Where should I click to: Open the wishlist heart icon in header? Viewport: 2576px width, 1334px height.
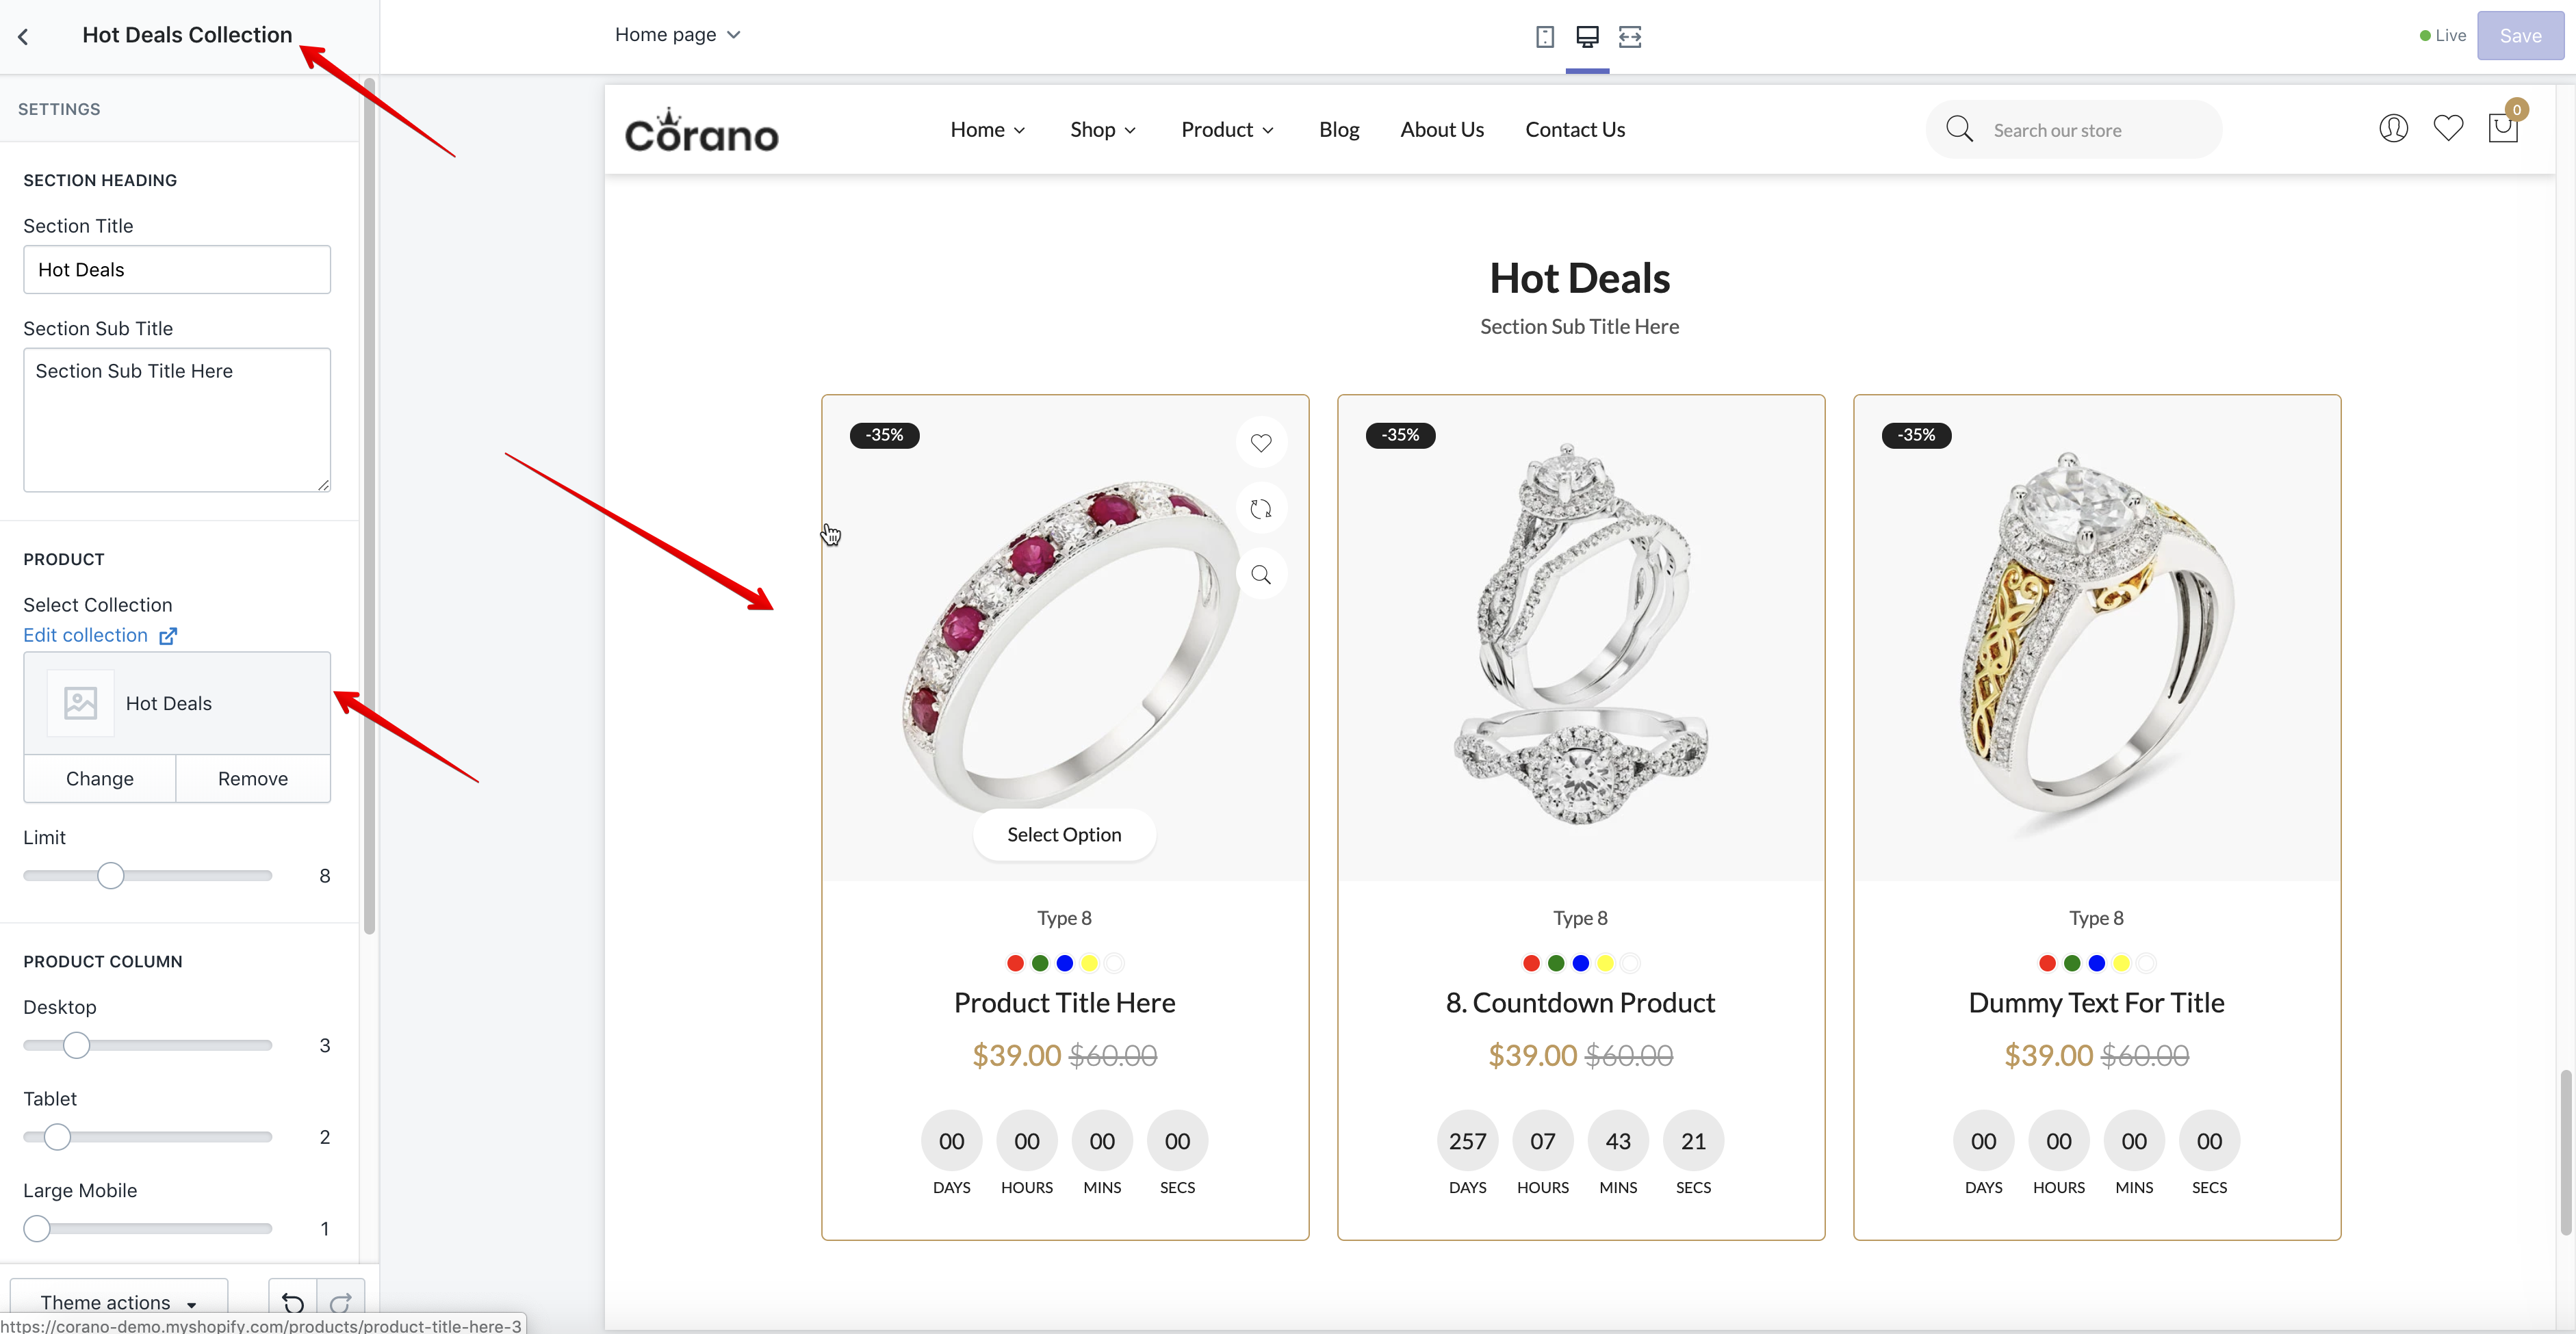[x=2448, y=129]
